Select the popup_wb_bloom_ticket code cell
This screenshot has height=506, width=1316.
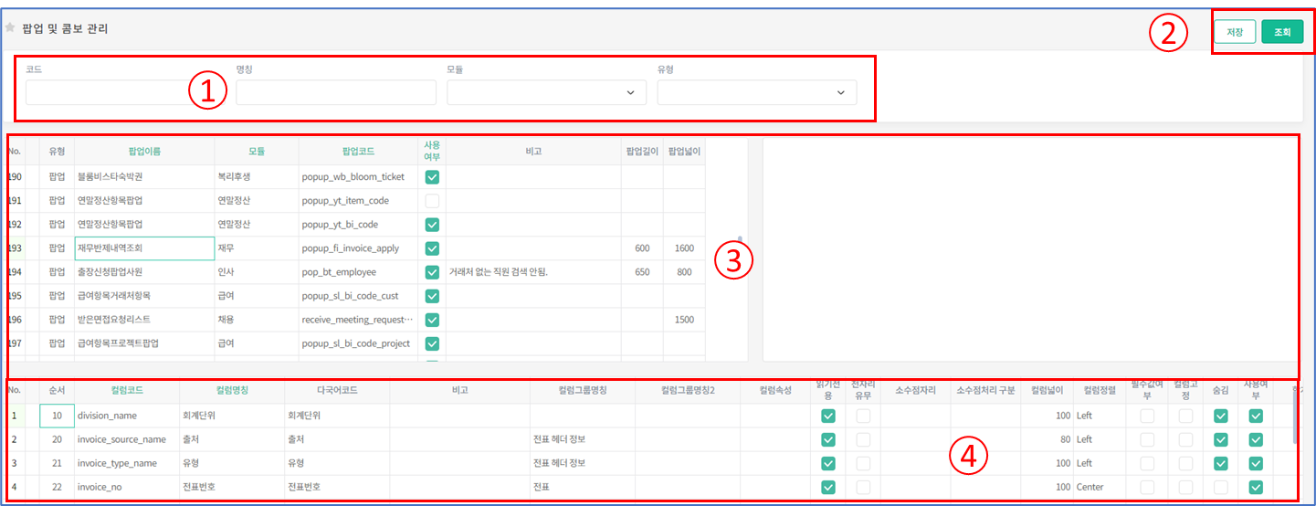point(356,177)
